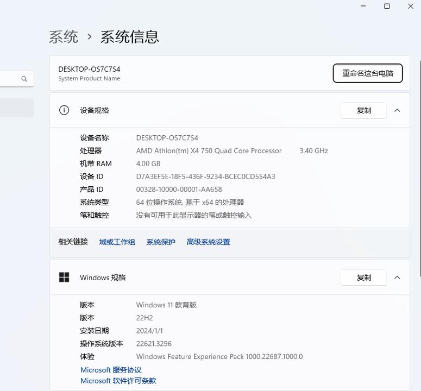Collapse the Windows 规格 section chevron
This screenshot has width=421, height=391.
pyautogui.click(x=397, y=278)
